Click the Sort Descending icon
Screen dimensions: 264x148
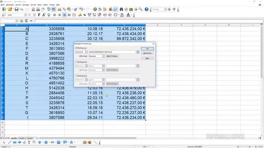click(x=105, y=9)
